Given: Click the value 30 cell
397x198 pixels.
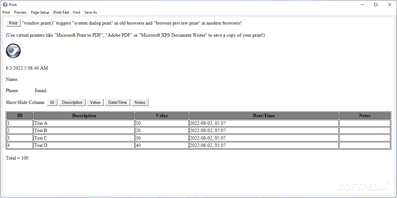Looking at the screenshot, I should (162, 138).
